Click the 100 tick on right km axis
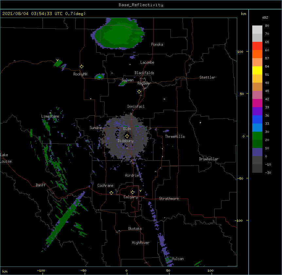The image size is (282, 275). point(240,52)
